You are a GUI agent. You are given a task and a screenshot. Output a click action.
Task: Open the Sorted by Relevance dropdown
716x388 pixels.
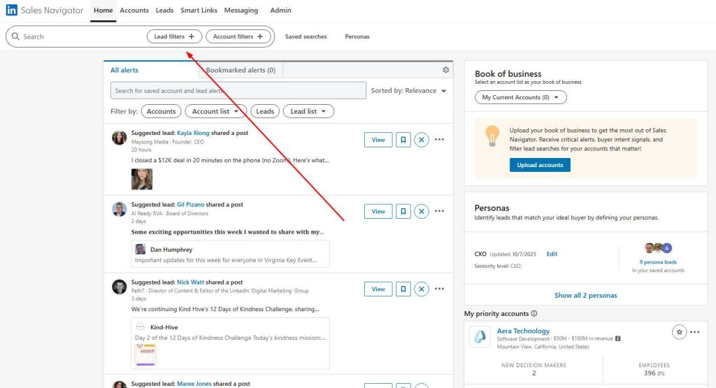(x=408, y=91)
